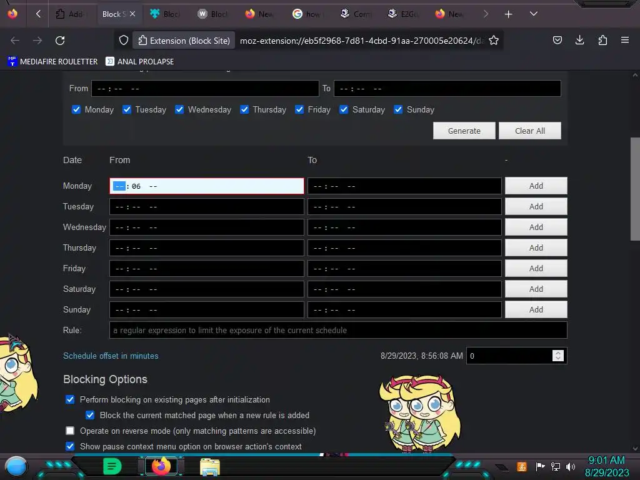640x480 pixels.
Task: Switch to the Wikipedia Block tab
Action: pyautogui.click(x=212, y=14)
